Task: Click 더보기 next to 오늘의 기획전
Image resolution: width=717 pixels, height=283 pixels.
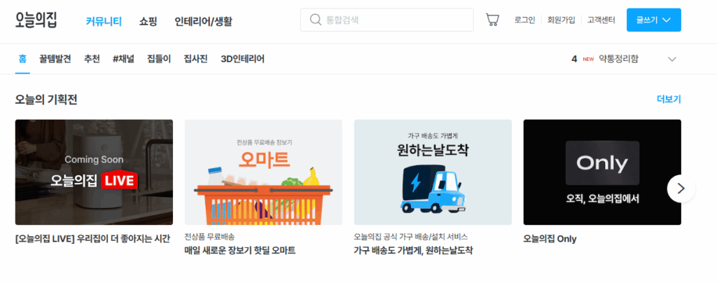Action: [x=669, y=99]
